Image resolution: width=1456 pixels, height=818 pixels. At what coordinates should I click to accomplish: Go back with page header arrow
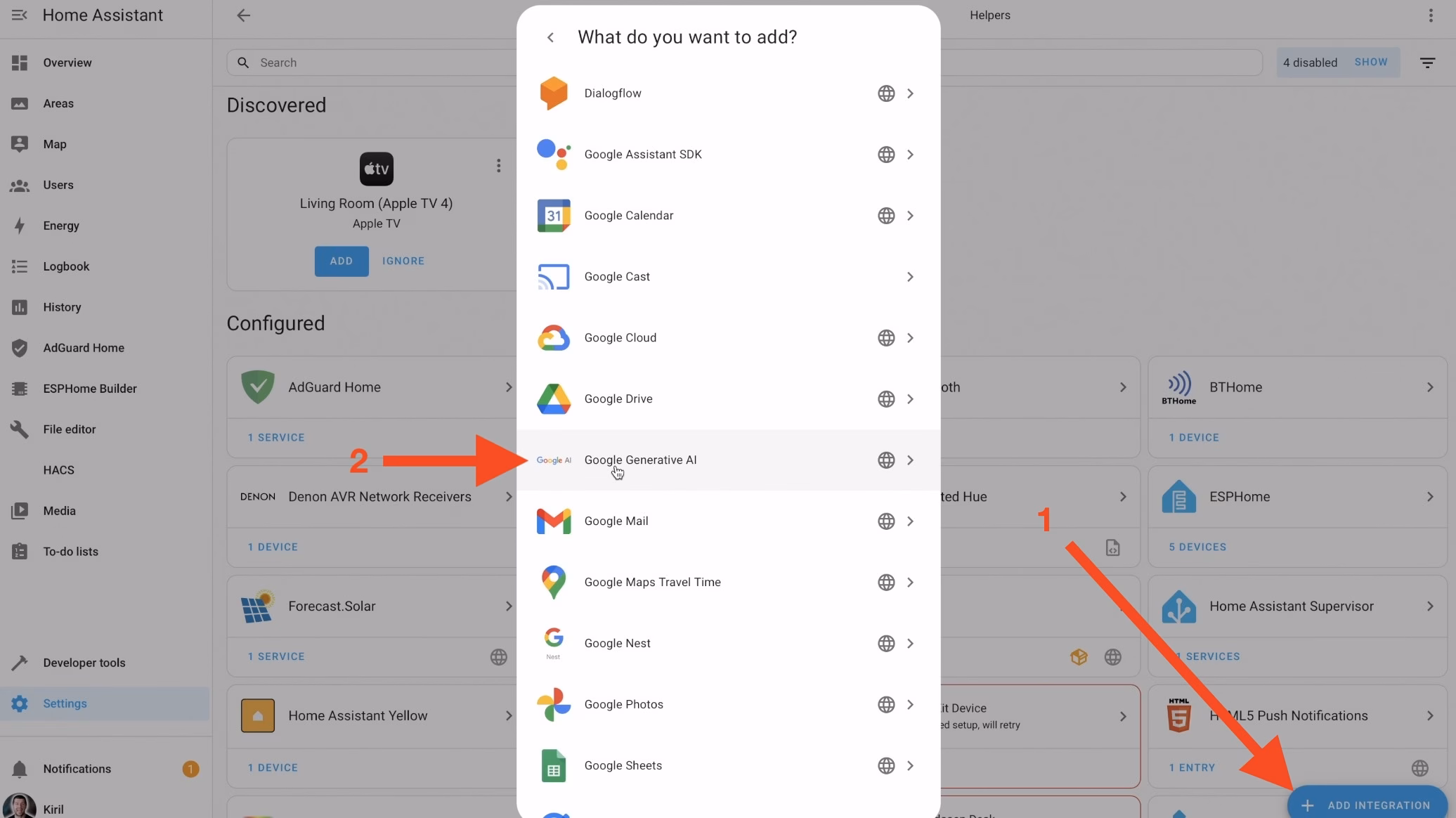click(243, 15)
